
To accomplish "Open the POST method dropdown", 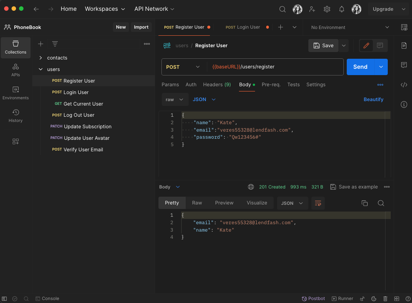I will tap(183, 67).
